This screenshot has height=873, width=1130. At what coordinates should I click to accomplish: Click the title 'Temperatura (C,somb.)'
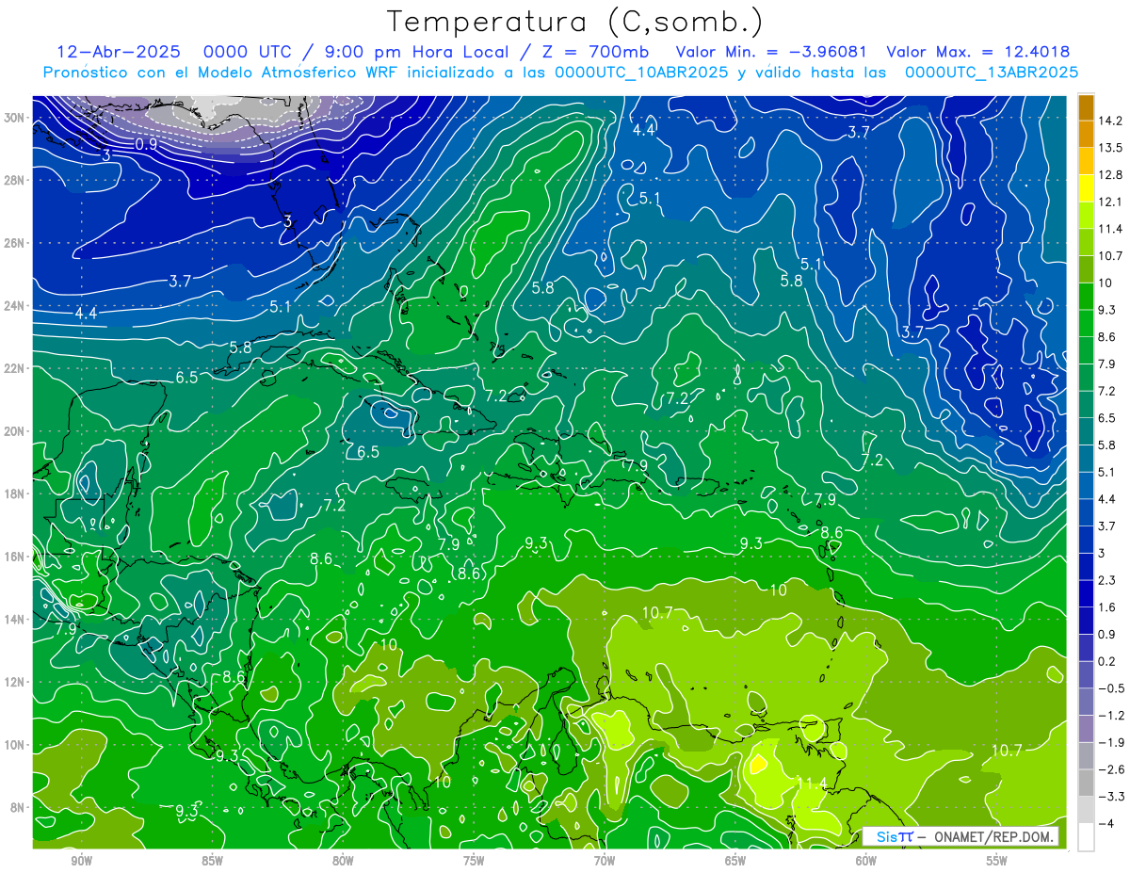click(x=576, y=22)
